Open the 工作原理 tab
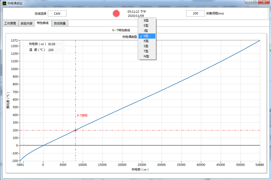Screen dimensions: 271x180 pos(10,24)
